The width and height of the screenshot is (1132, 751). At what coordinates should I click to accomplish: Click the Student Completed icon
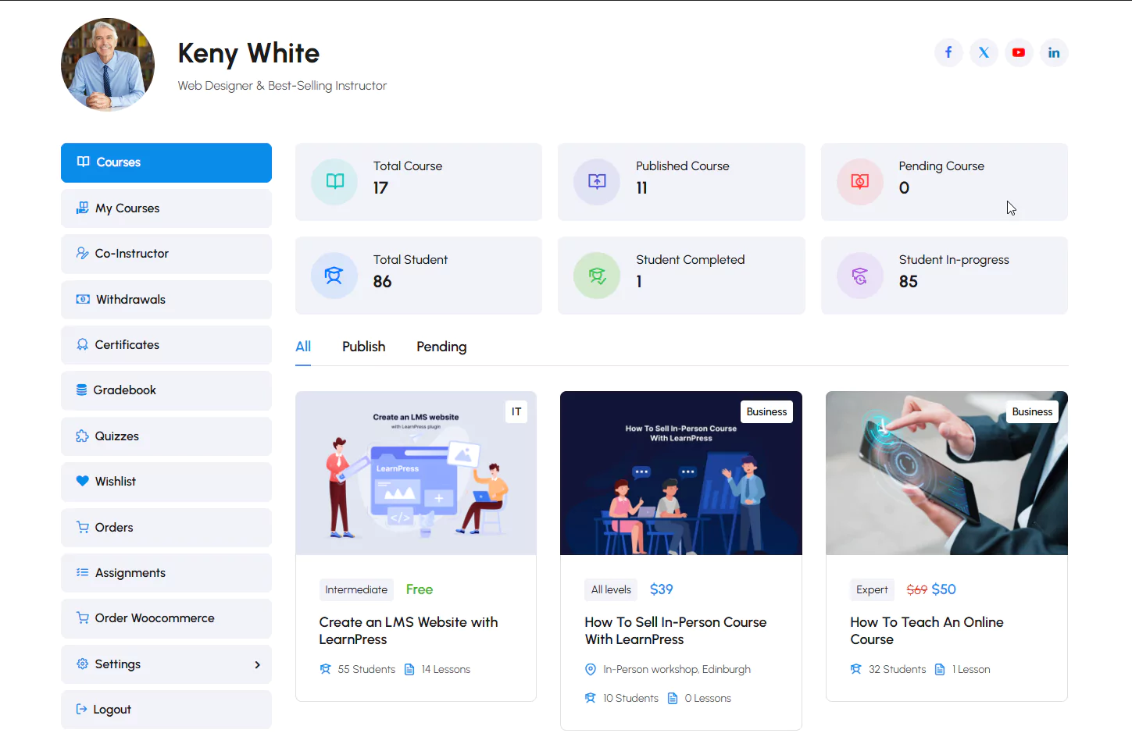597,275
